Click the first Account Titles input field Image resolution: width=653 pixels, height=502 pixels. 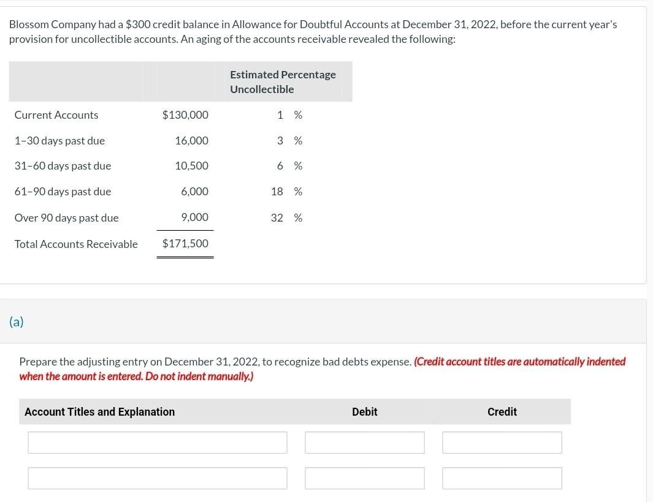pos(158,442)
